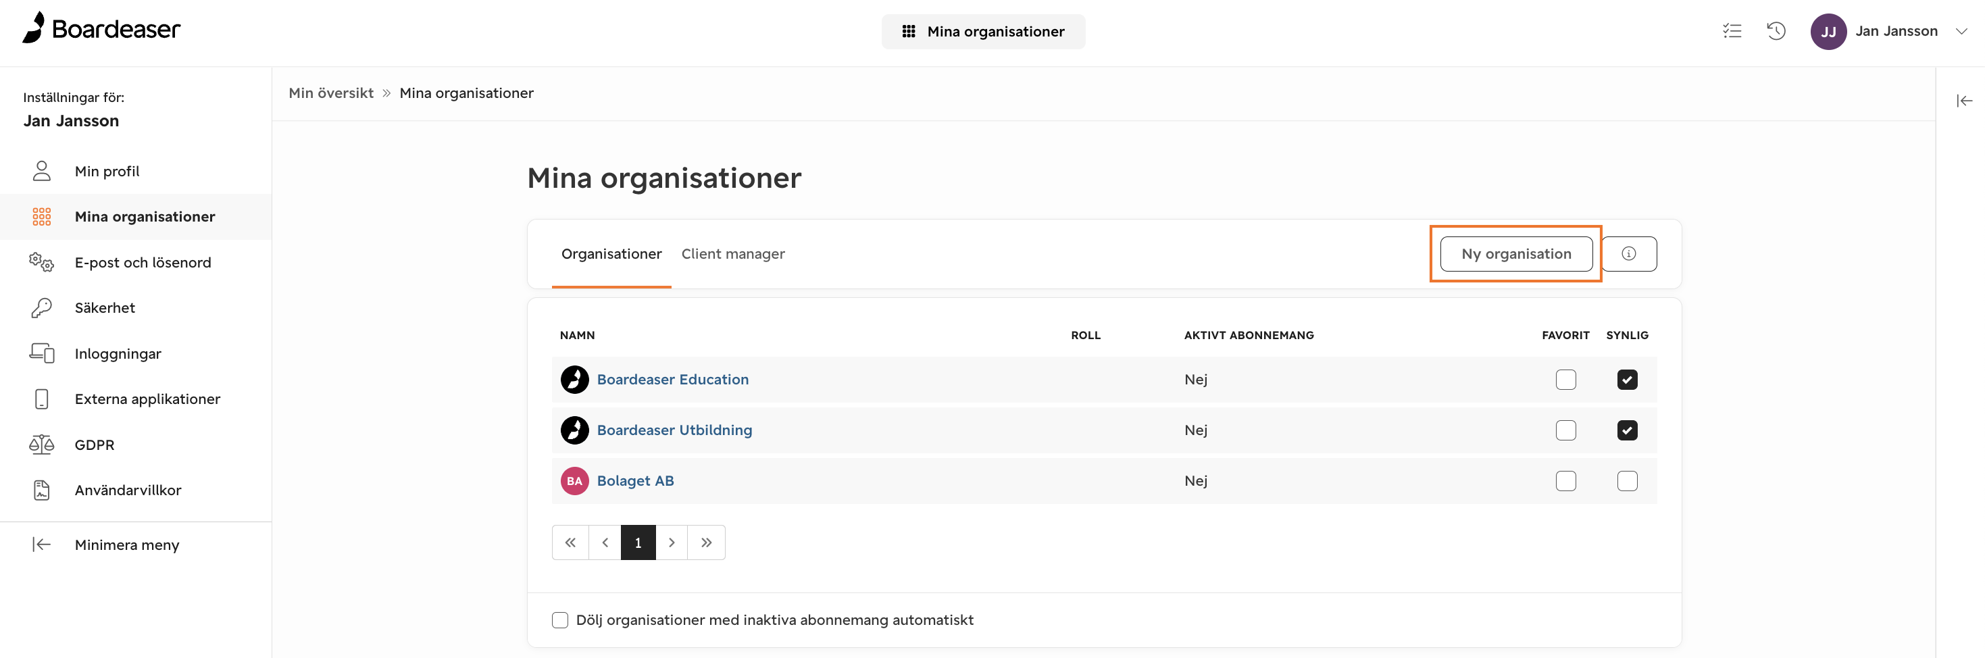Image resolution: width=1985 pixels, height=658 pixels.
Task: Enable Dölj organisationer med inaktiva abonnemang
Action: [560, 620]
